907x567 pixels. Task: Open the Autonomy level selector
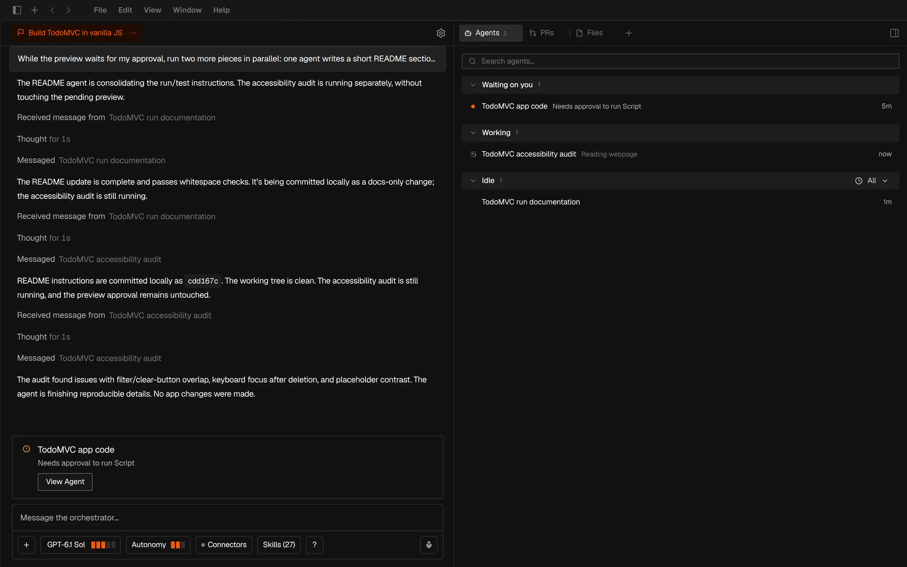click(158, 545)
